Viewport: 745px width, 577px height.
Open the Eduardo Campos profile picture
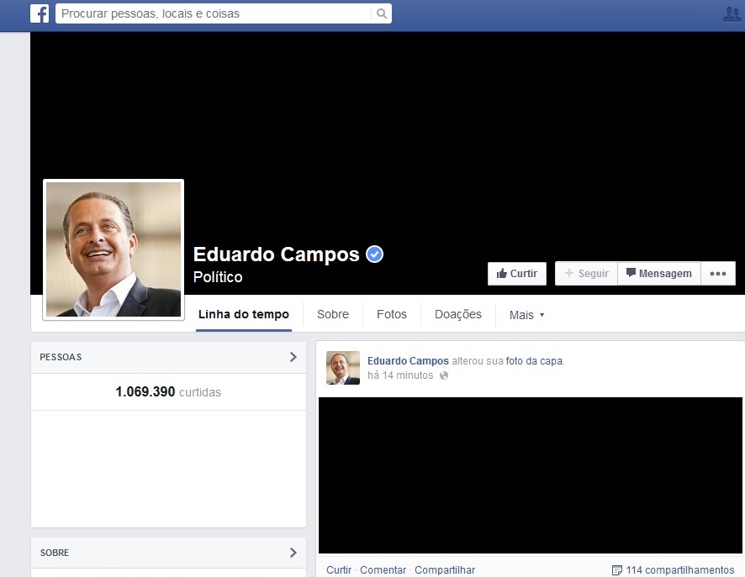(113, 249)
